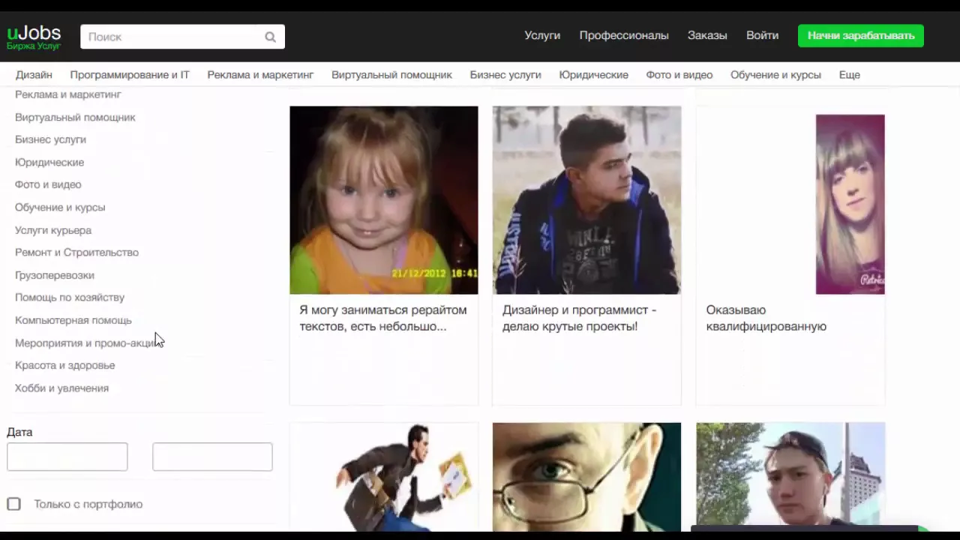
Task: Open Дизайнер и программист listing title
Action: (580, 318)
